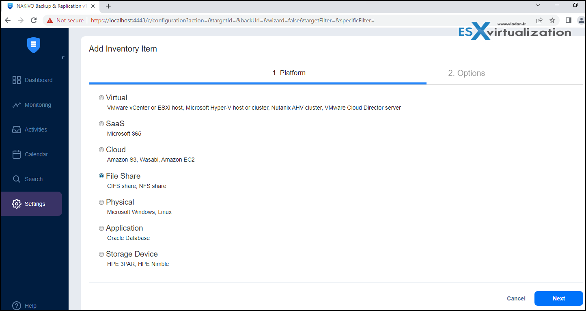
Task: Click the 'CIFS share, NFS share' text
Action: click(x=137, y=186)
